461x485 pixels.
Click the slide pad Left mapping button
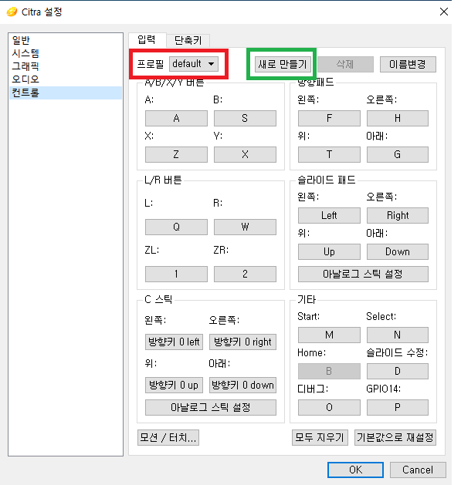(329, 215)
